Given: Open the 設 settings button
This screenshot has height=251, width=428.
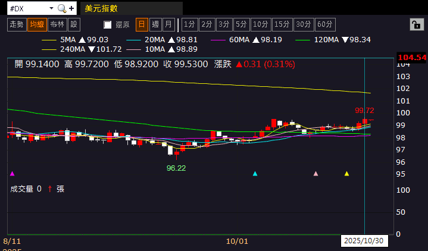Looking at the screenshot, I should pyautogui.click(x=74, y=24).
